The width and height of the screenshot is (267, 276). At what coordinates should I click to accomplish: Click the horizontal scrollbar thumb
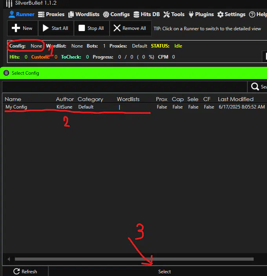click(134, 259)
